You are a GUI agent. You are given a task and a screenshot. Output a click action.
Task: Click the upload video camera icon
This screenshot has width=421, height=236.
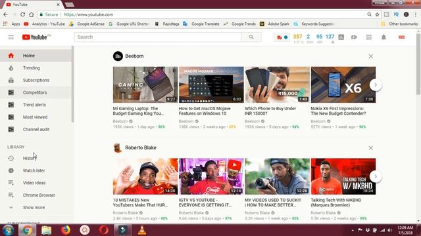(354, 37)
